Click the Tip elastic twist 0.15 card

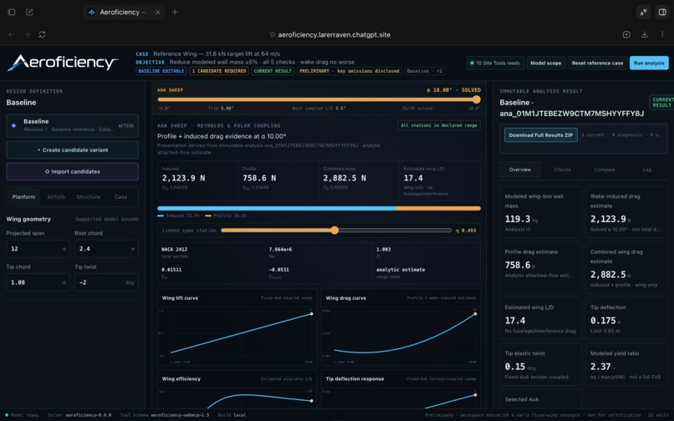pos(541,364)
